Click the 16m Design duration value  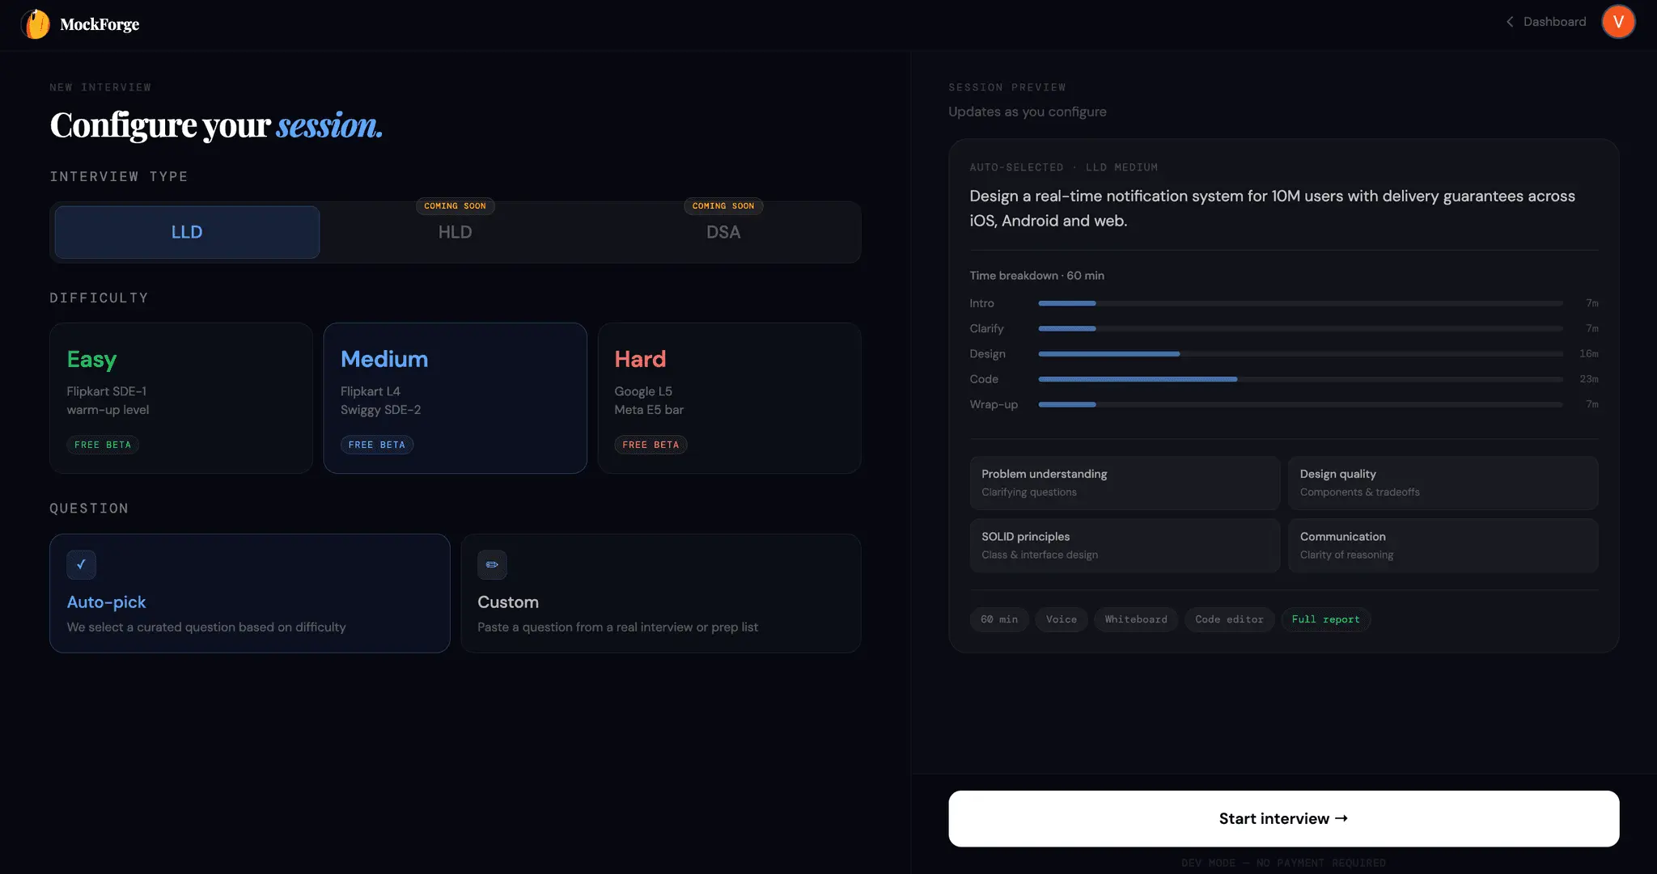click(1589, 353)
